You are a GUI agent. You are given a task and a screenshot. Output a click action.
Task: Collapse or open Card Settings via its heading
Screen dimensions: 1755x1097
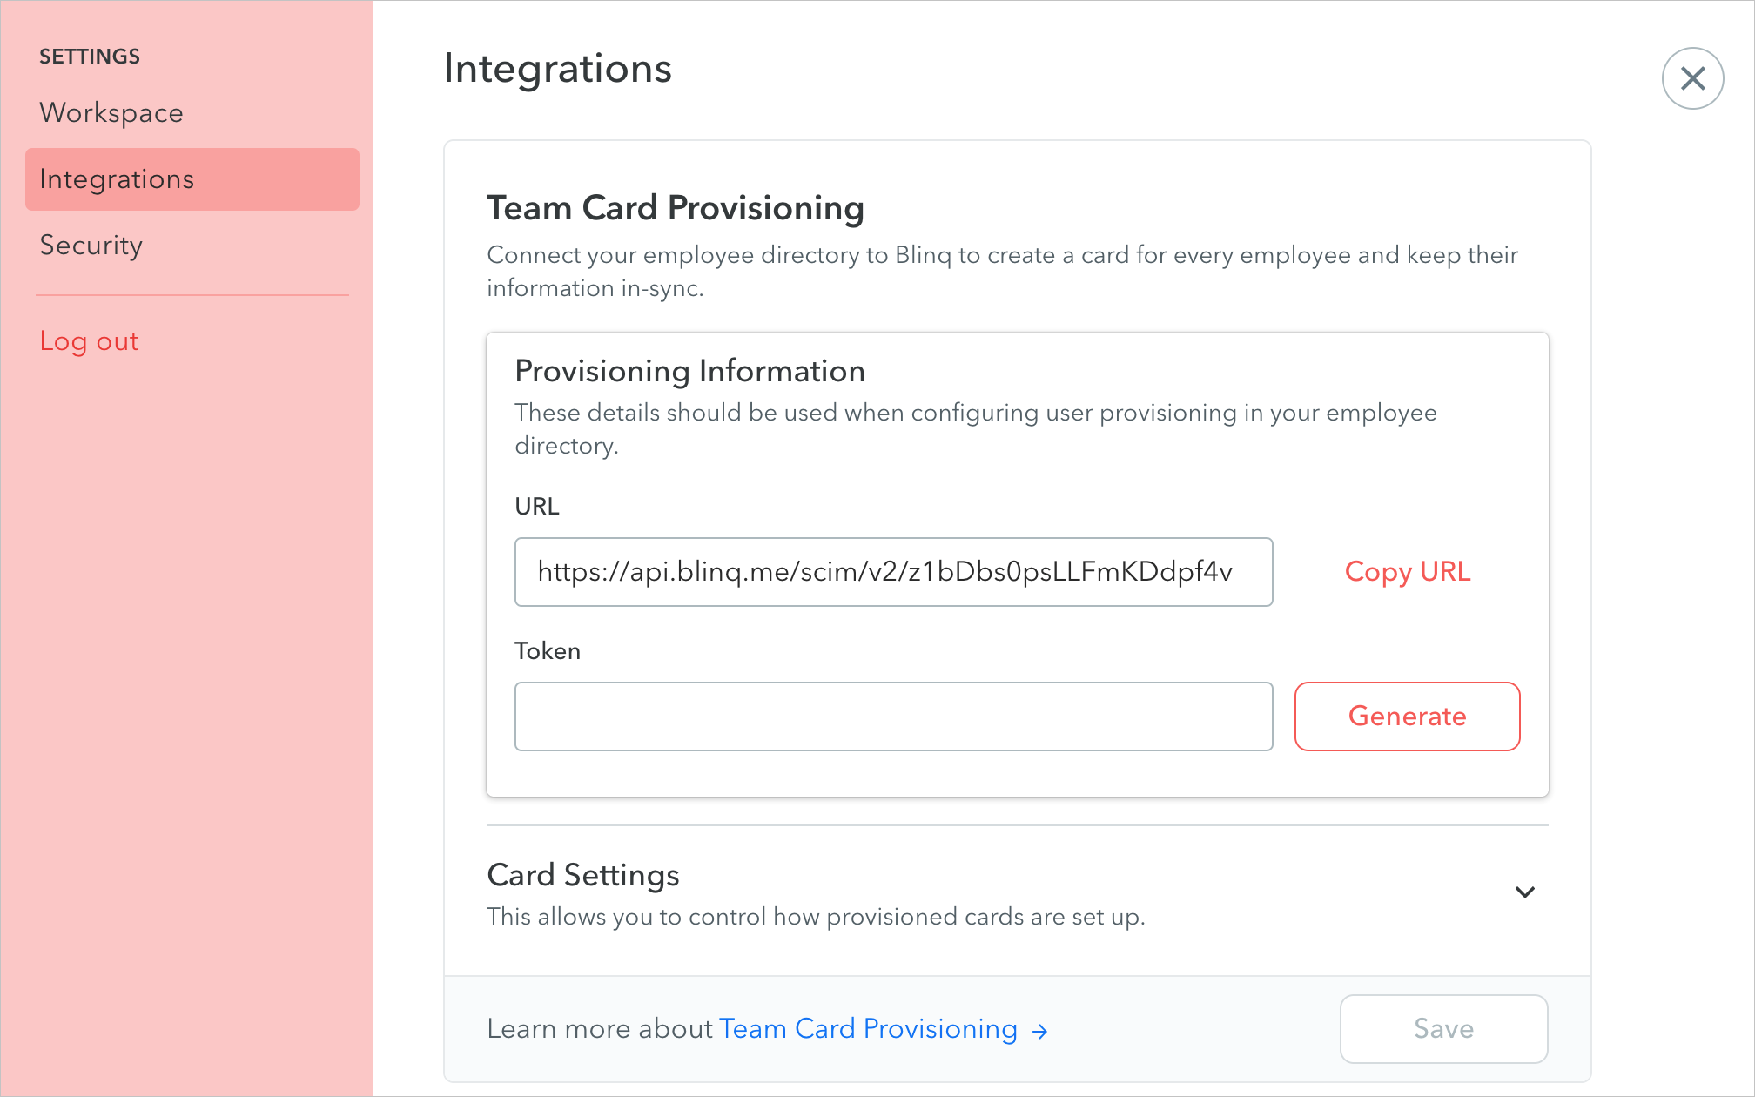582,875
